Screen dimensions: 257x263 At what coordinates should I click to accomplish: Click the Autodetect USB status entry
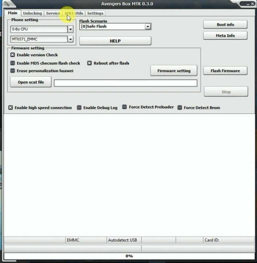click(124, 240)
